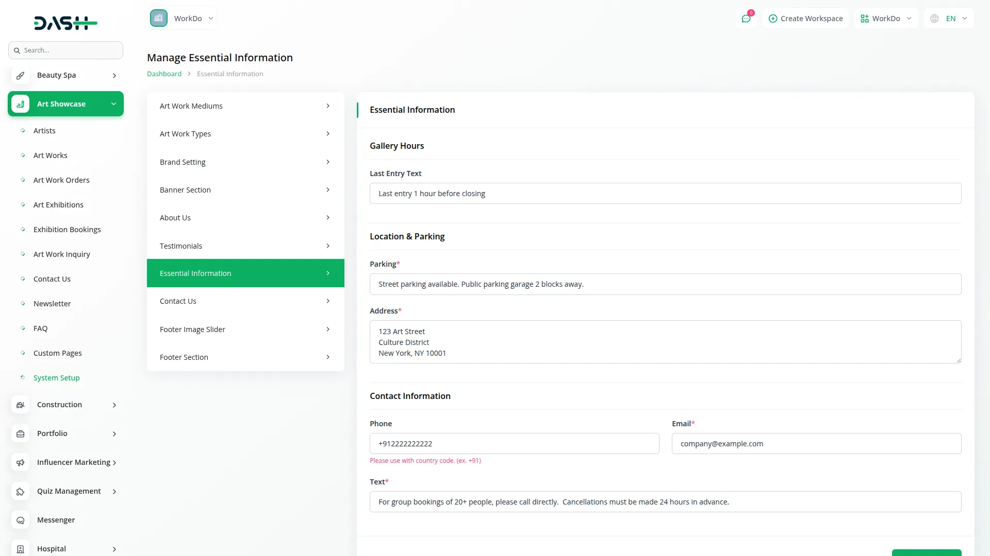Click the Quiz Management puzzle icon

[20, 492]
